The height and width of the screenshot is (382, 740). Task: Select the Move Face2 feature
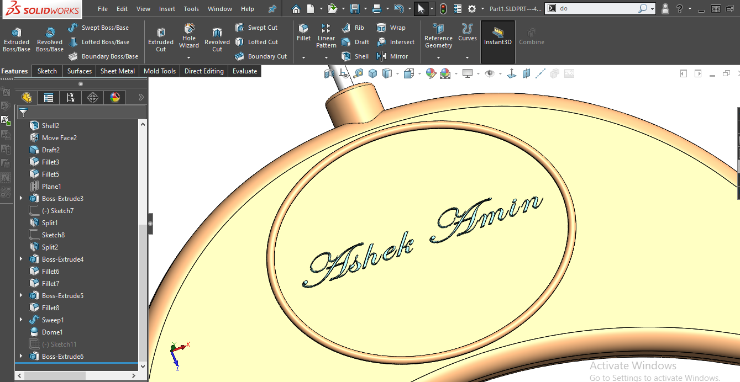coord(53,137)
